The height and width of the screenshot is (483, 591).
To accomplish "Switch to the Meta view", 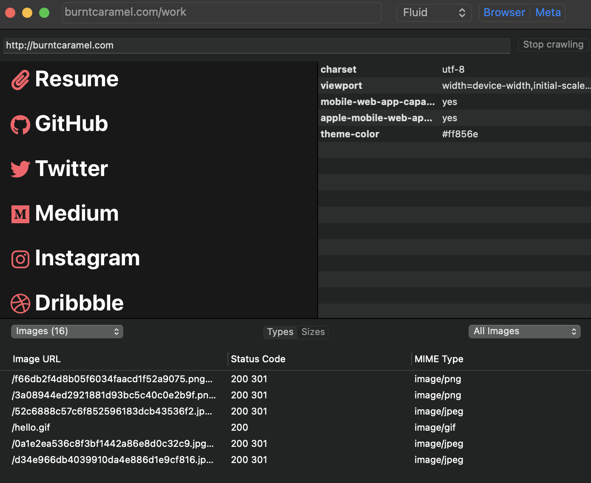I will click(548, 12).
